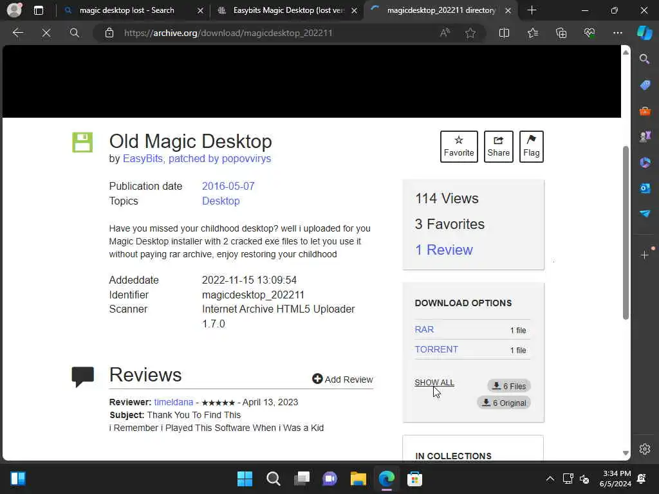Download all 6 Files
Viewport: 659px width, 494px height.
click(509, 386)
